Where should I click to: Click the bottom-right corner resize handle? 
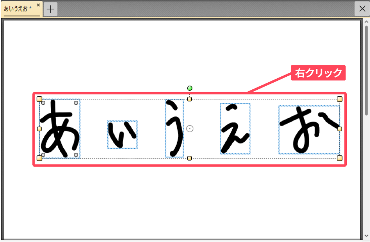(x=340, y=158)
